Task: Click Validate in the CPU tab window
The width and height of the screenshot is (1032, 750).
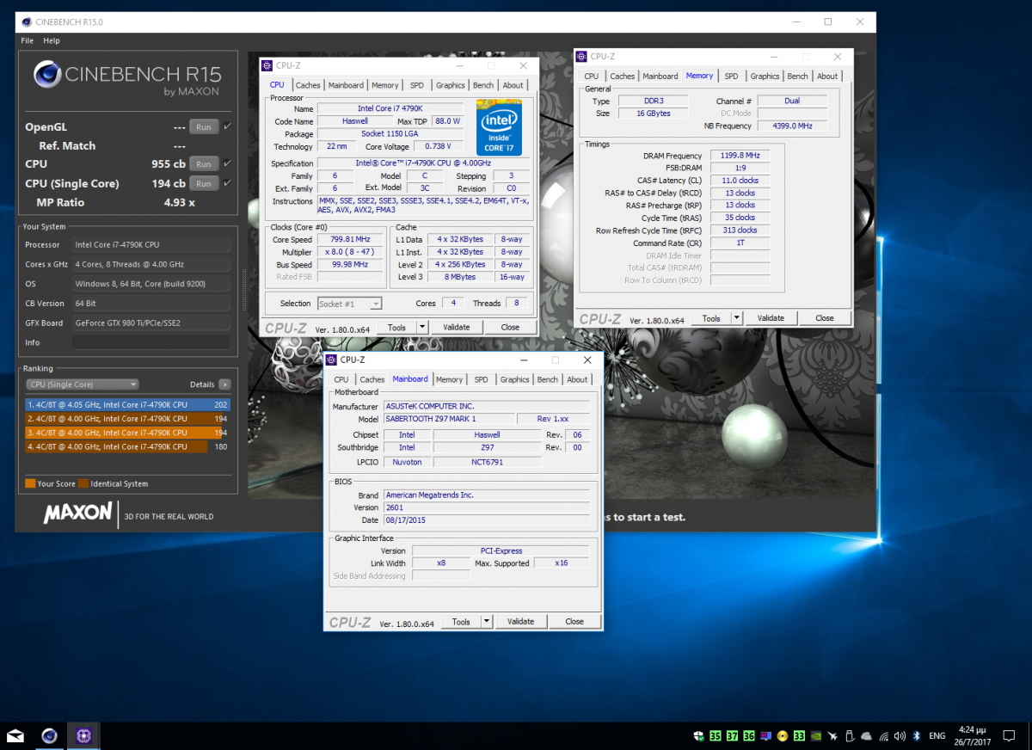Action: (456, 327)
